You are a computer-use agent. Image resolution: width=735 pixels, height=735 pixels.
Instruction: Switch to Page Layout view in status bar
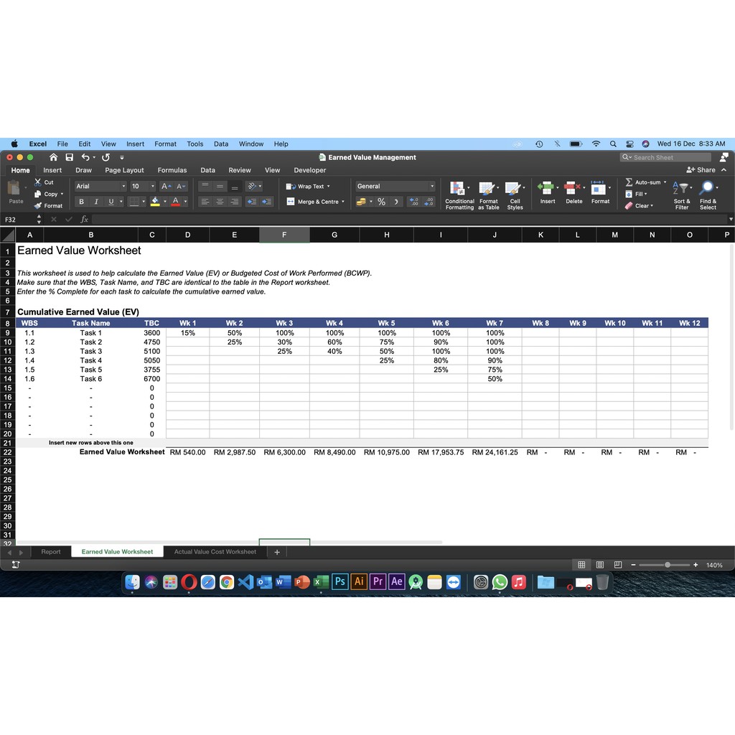point(599,565)
